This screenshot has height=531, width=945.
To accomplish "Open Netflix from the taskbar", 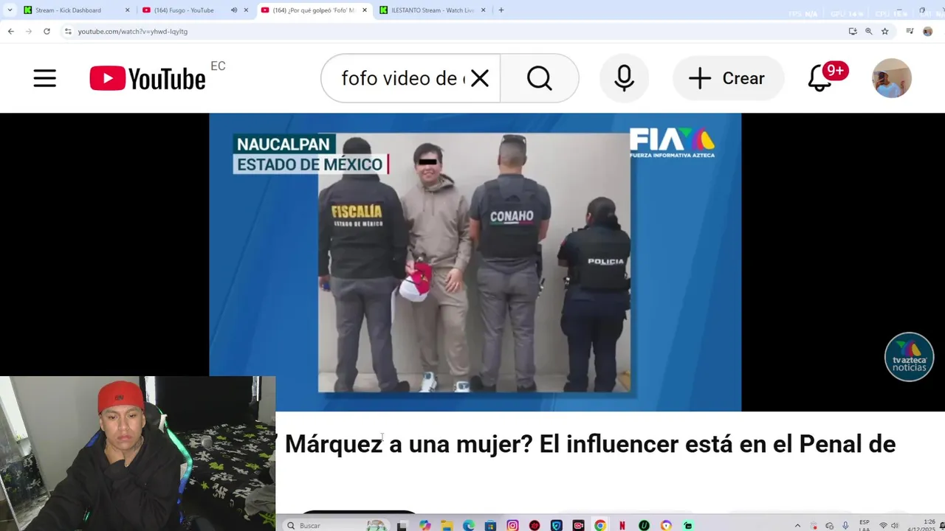I will point(622,525).
